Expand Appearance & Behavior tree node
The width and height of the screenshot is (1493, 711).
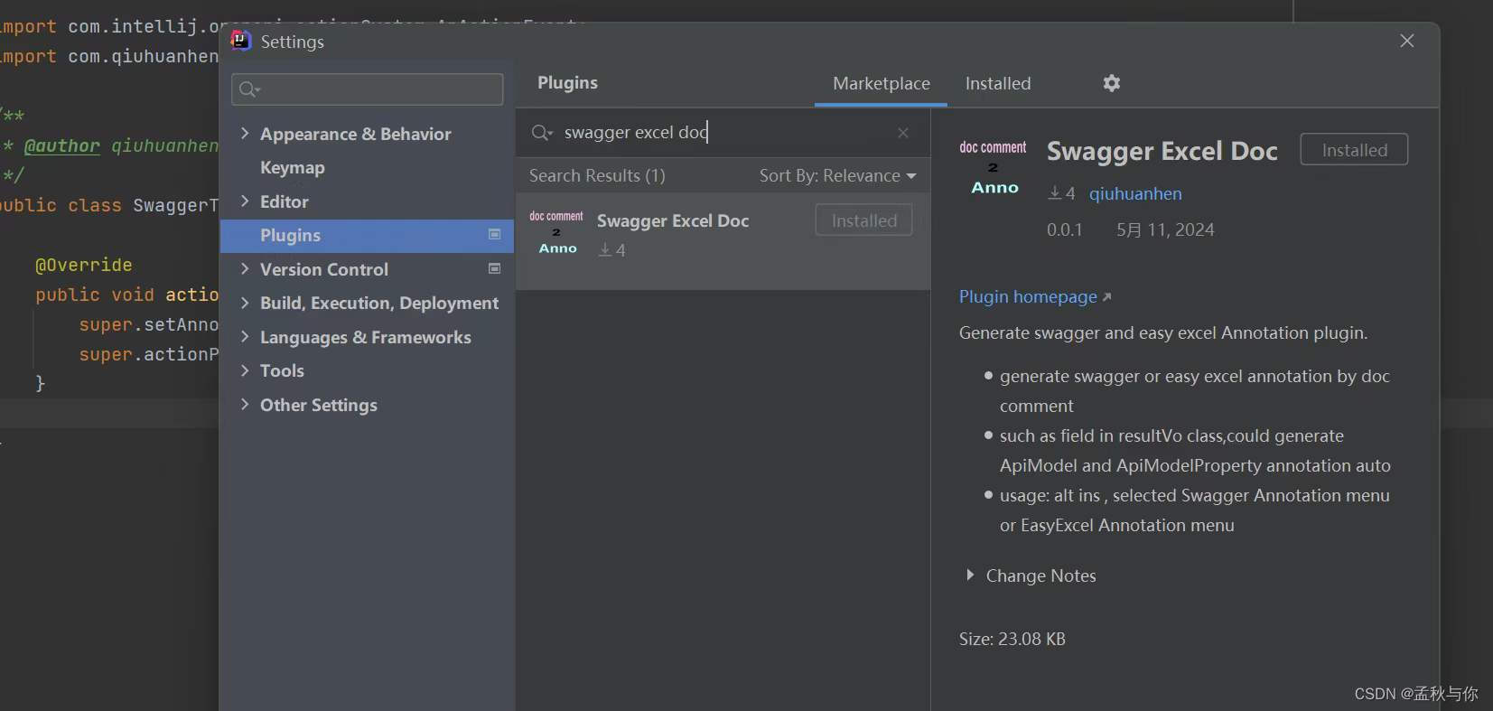pos(245,134)
